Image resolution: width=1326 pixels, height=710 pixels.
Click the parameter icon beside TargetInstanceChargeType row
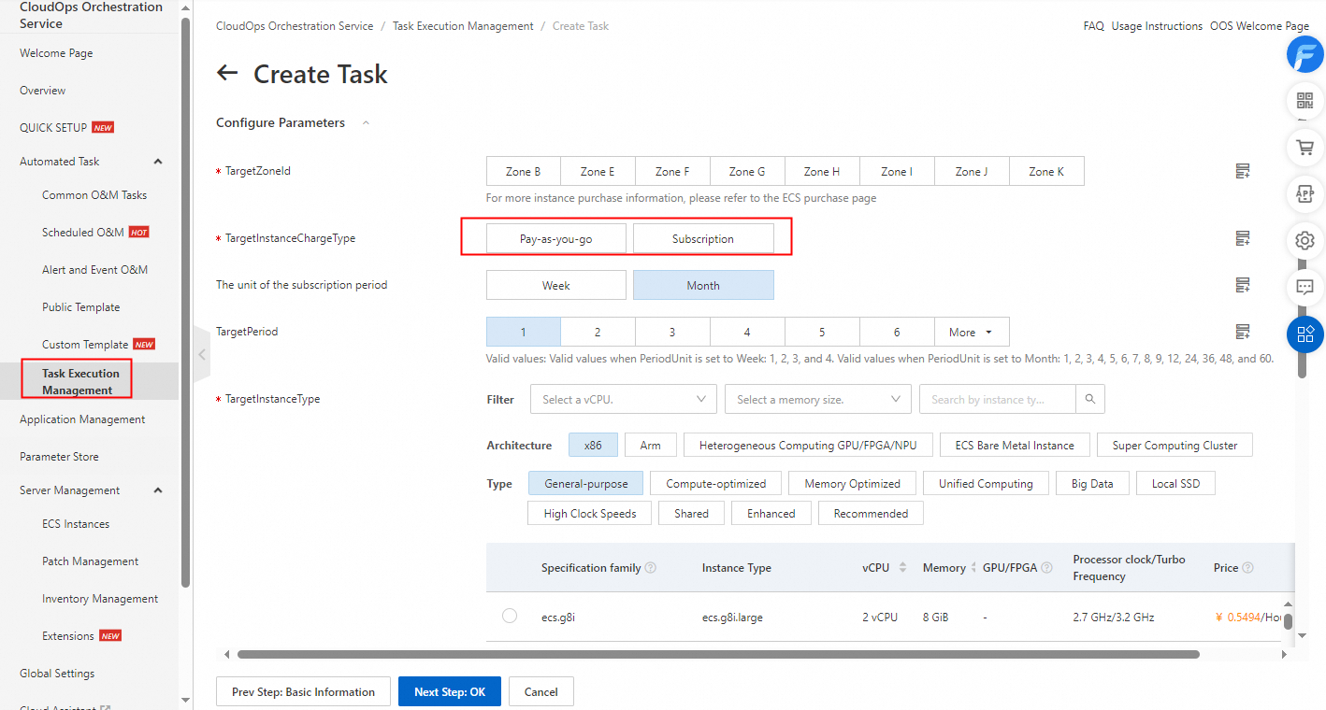1243,238
